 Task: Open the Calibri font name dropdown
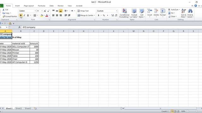(35, 11)
